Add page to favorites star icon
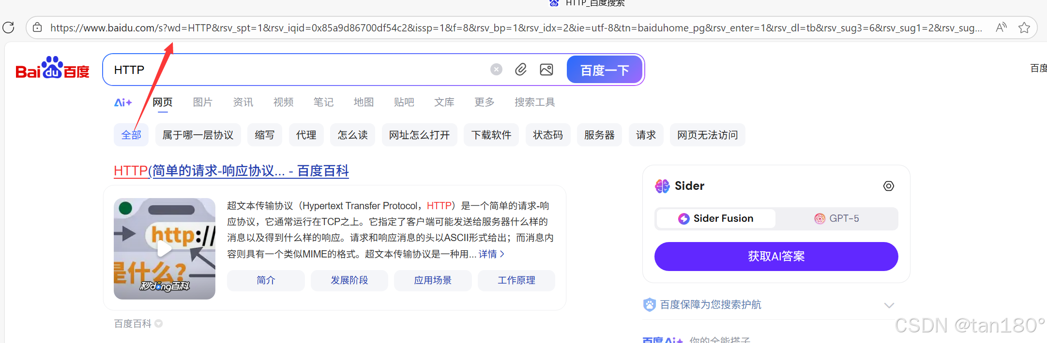The height and width of the screenshot is (343, 1047). point(1024,28)
